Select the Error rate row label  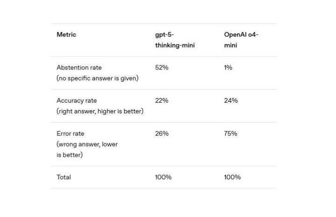[70, 133]
